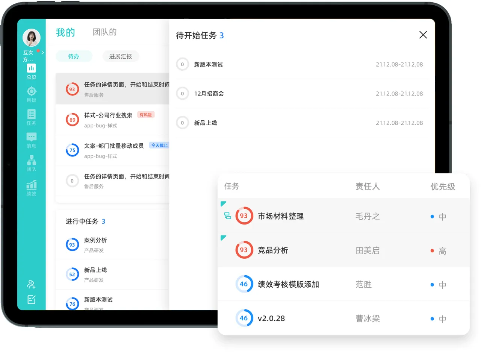481x352 pixels.
Task: Click the 中 priority of v2.0.28
Action: pos(439,319)
